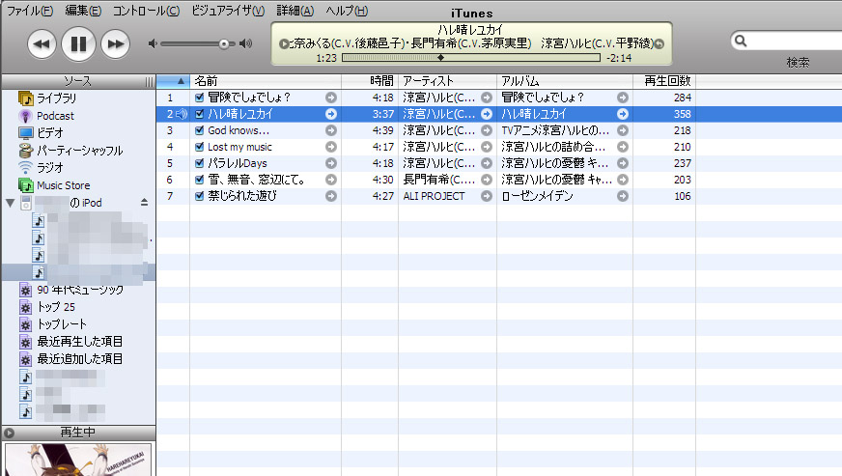Open the 詳細 menu
Screen dimensions: 842x476
tap(295, 11)
